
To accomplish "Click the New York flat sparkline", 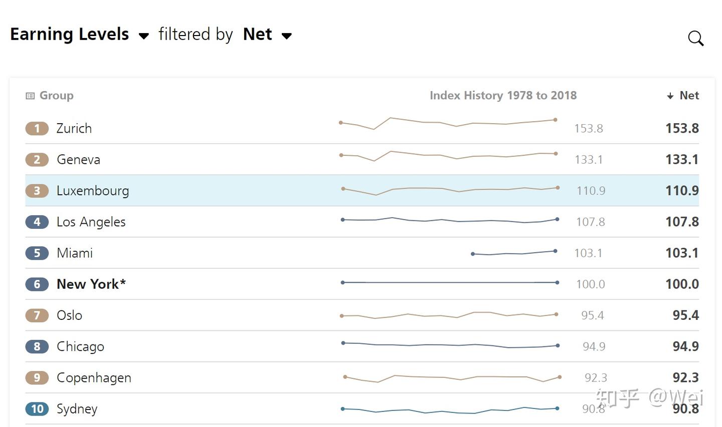I will 450,282.
